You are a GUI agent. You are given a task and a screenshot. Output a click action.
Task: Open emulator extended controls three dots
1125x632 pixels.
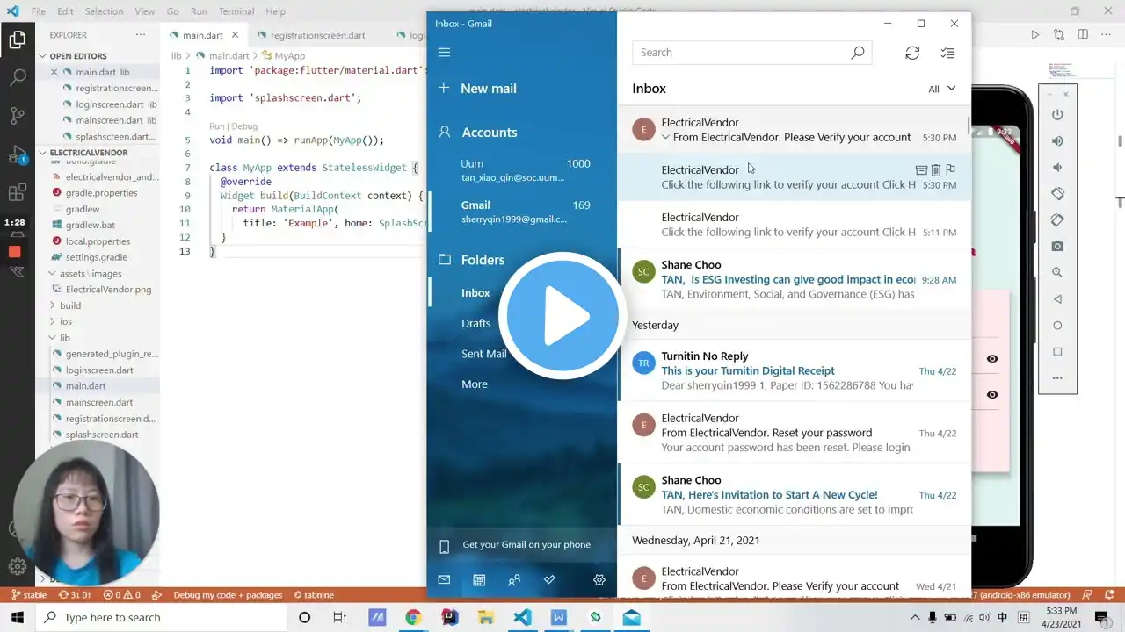point(1057,378)
